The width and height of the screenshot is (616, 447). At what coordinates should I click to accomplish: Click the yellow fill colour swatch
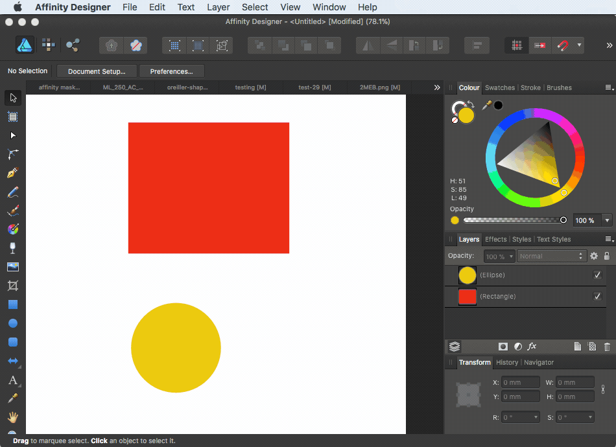pyautogui.click(x=466, y=115)
